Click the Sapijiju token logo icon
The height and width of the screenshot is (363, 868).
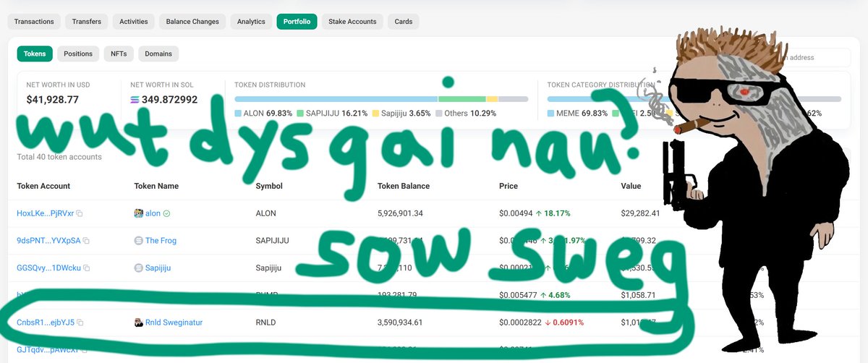[x=139, y=268]
